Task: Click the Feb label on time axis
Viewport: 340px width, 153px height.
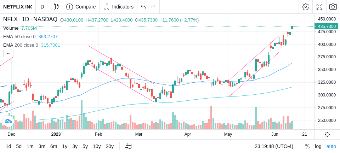Action: [x=98, y=134]
